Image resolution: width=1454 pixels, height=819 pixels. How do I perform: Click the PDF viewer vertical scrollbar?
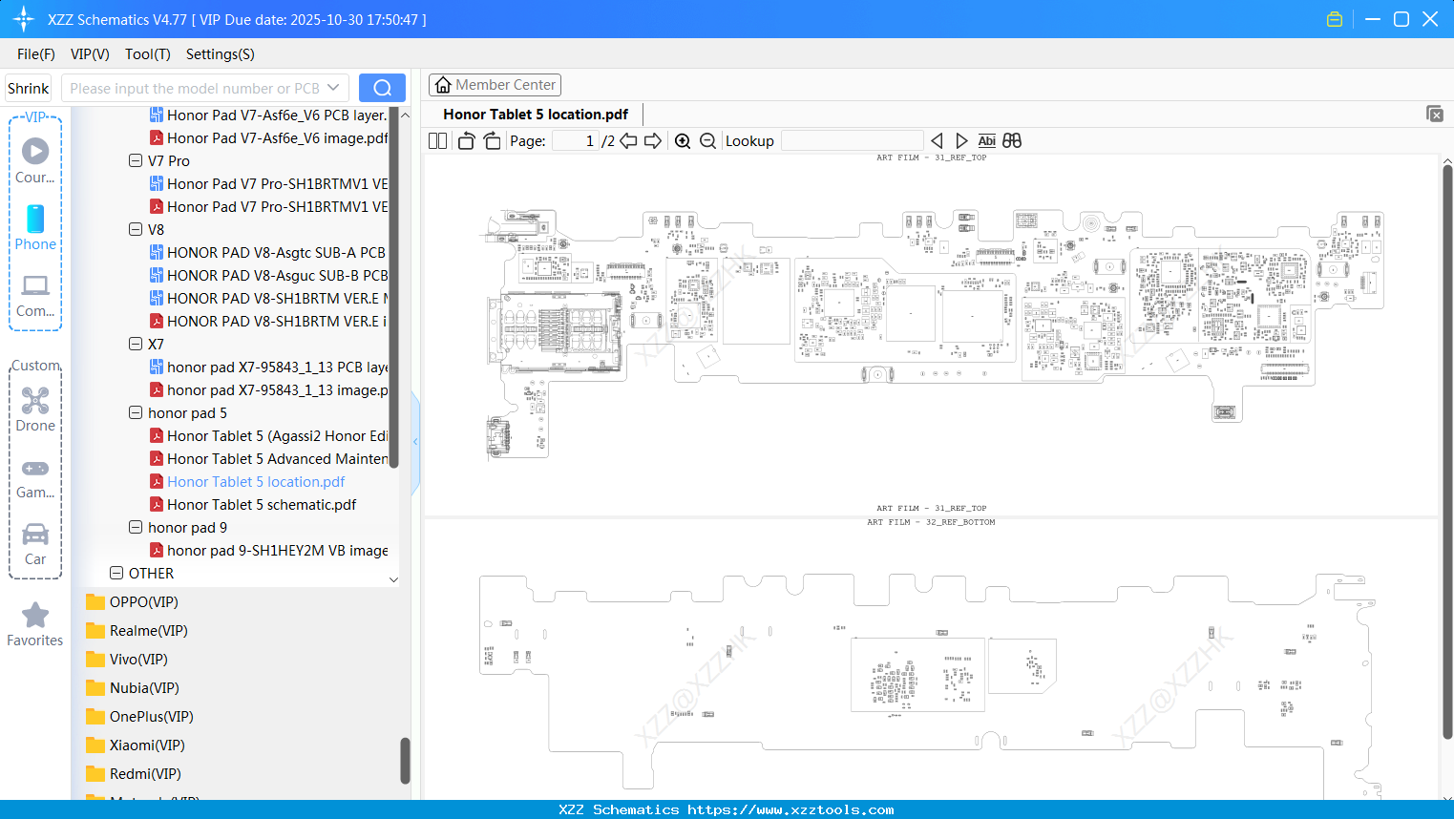click(x=1447, y=451)
